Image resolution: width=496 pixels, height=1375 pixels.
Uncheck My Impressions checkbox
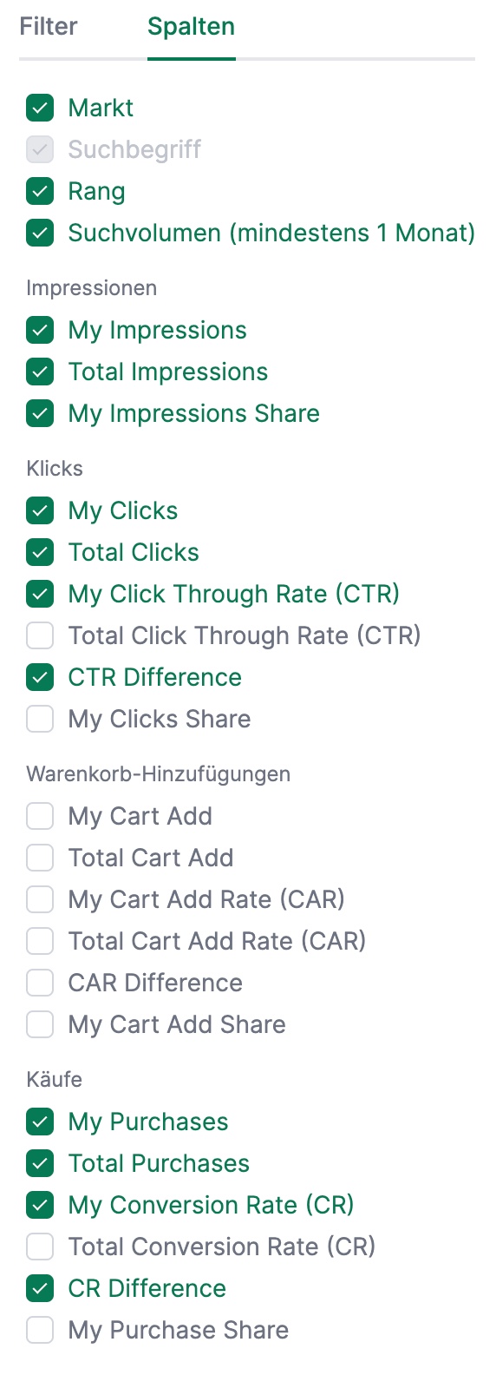coord(40,331)
